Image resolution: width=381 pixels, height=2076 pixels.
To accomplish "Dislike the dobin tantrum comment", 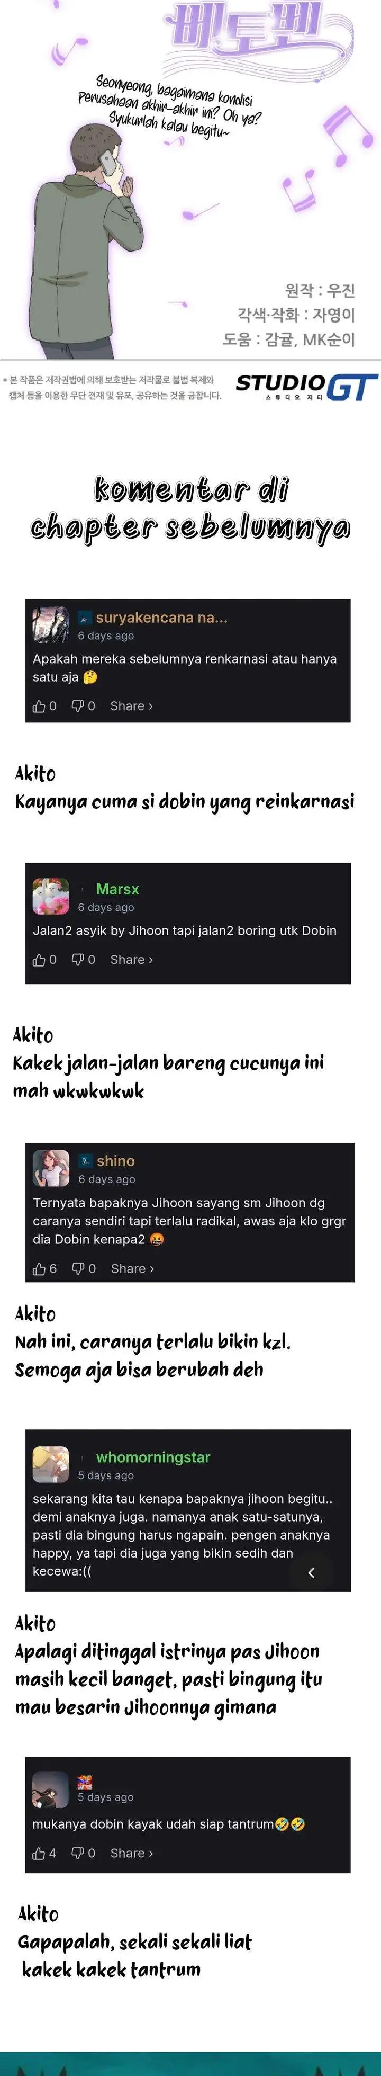I will [77, 1853].
